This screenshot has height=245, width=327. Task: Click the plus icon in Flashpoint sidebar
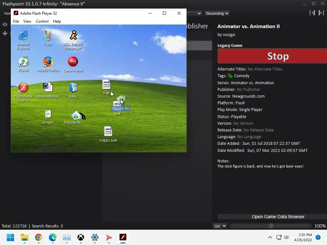point(5,33)
